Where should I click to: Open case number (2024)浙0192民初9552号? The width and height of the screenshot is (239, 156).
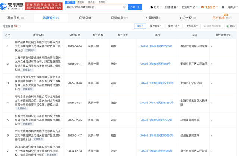pyautogui.click(x=156, y=120)
